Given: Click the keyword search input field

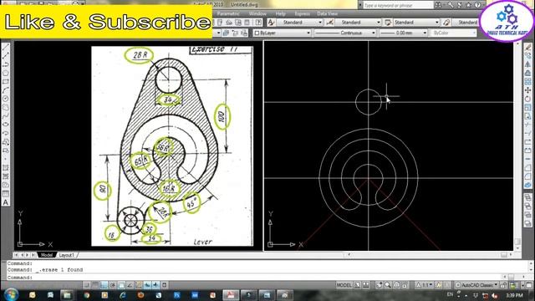Looking at the screenshot, I should [x=398, y=5].
